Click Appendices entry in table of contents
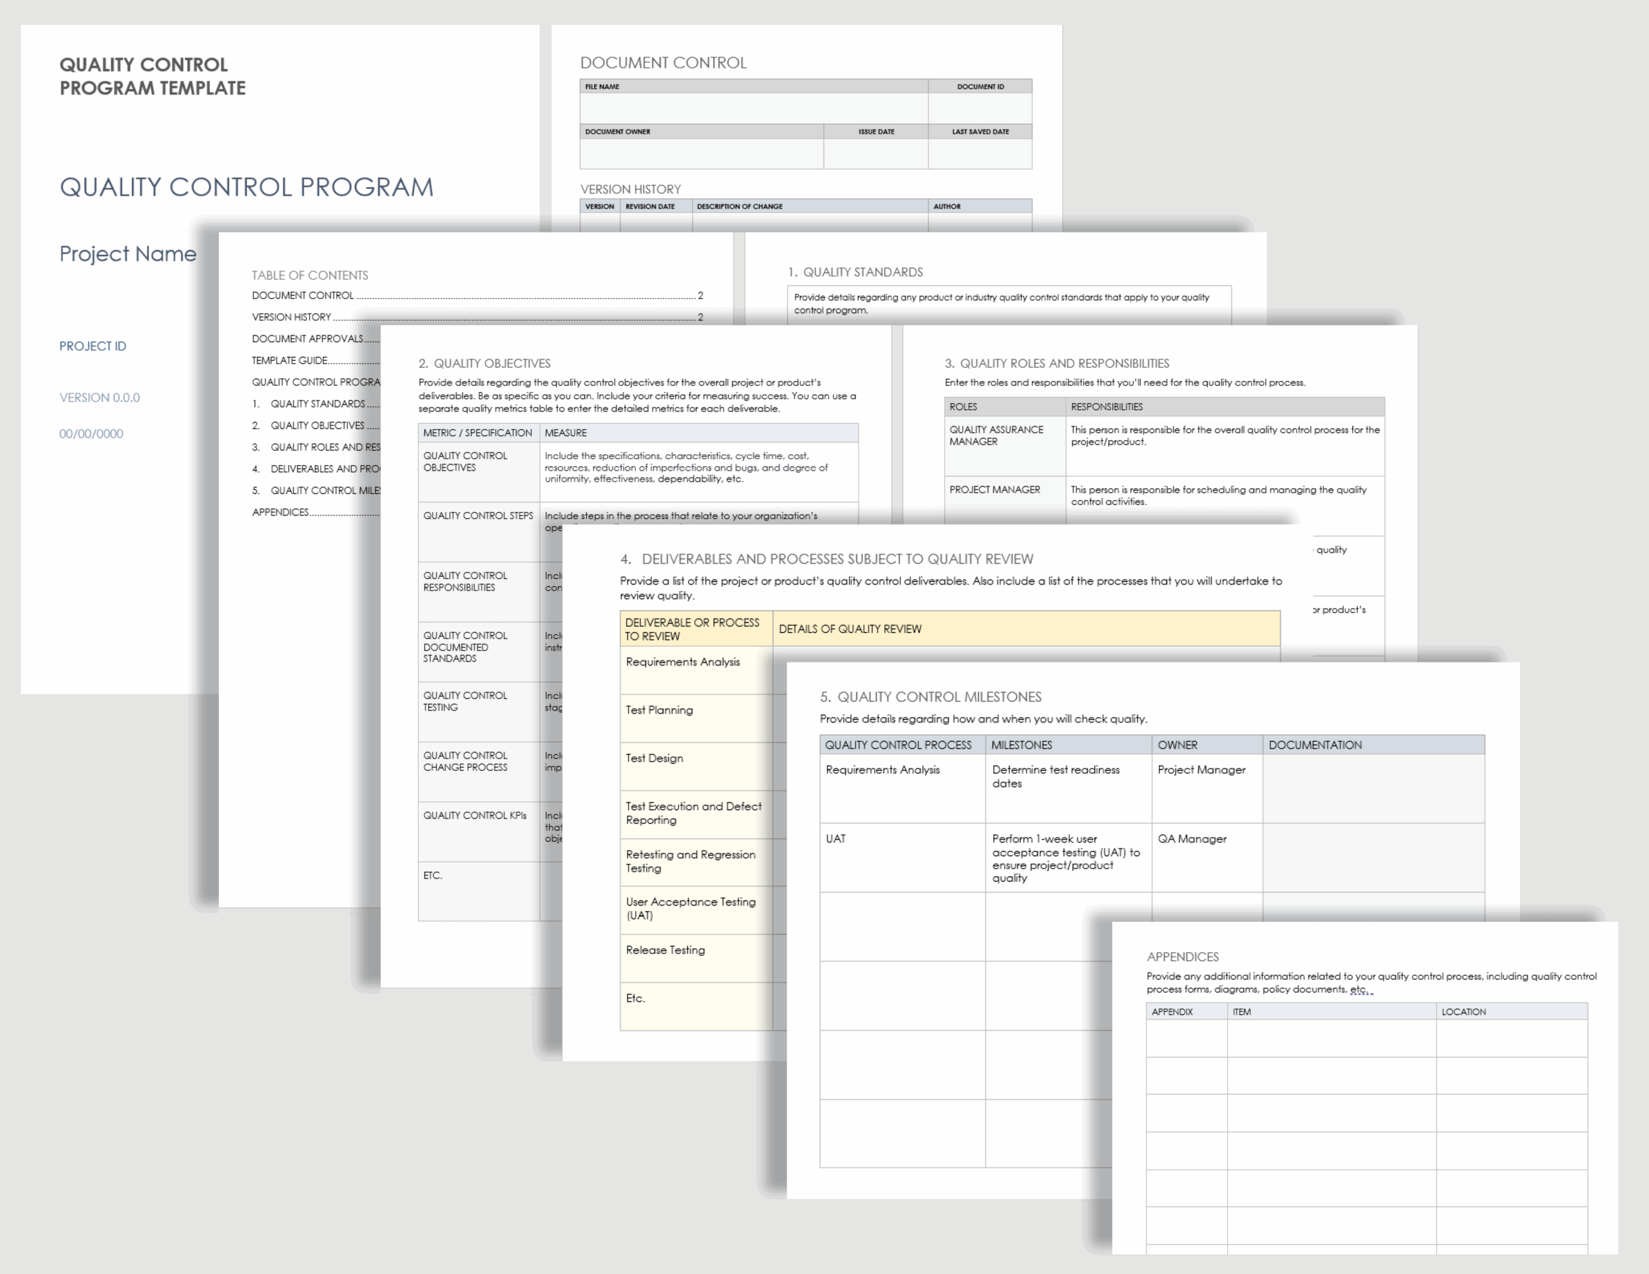 (x=280, y=512)
